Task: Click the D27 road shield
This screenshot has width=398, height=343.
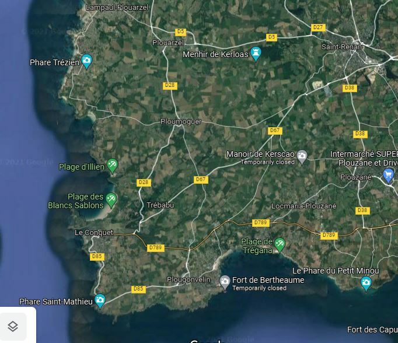Action: pos(318,27)
